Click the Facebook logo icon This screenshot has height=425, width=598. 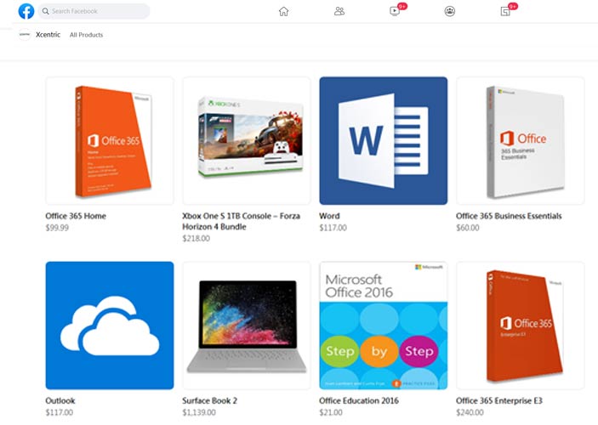(26, 11)
